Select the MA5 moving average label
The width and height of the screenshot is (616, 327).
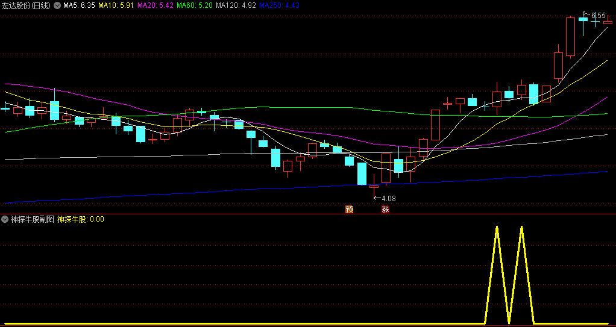(x=79, y=5)
